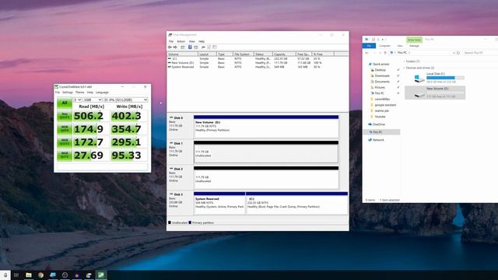Open the Manage ribbon tab in Explorer

414,46
